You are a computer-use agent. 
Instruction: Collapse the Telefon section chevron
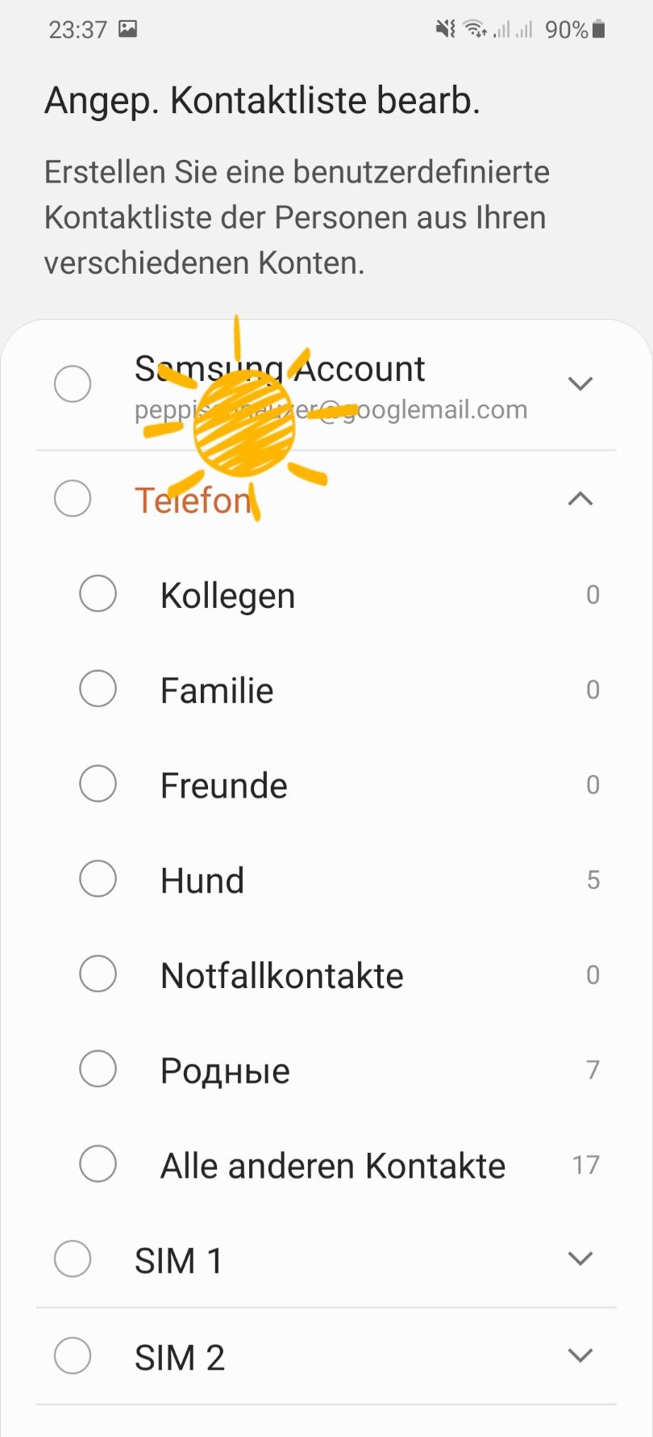tap(580, 499)
